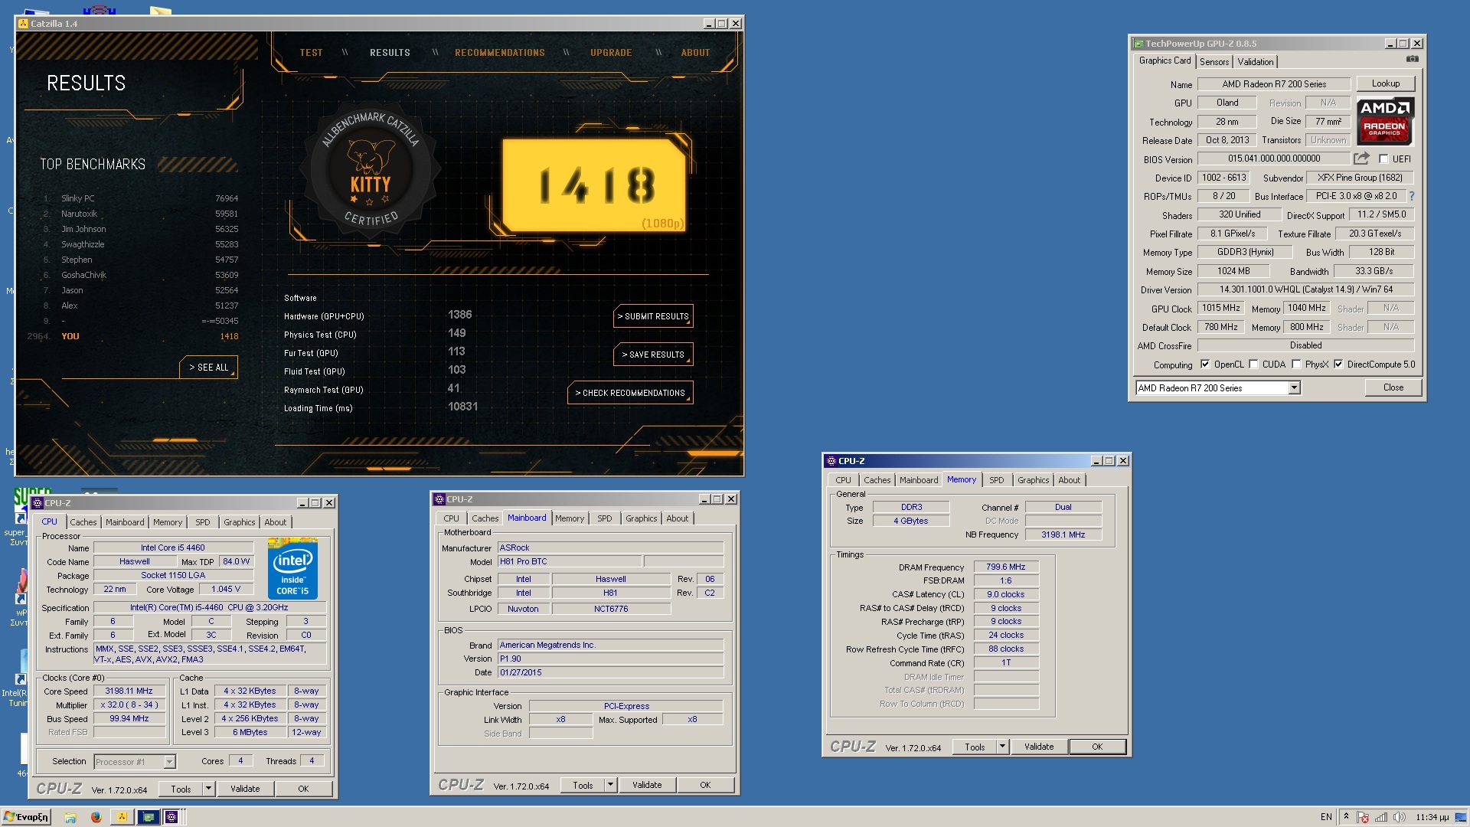Open the TEST tab in Catzilla
Viewport: 1470px width, 827px height.
point(312,53)
